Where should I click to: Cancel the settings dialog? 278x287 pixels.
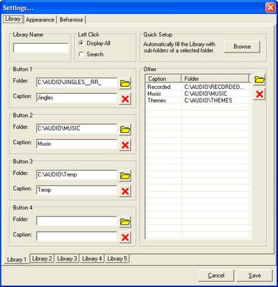(216, 276)
